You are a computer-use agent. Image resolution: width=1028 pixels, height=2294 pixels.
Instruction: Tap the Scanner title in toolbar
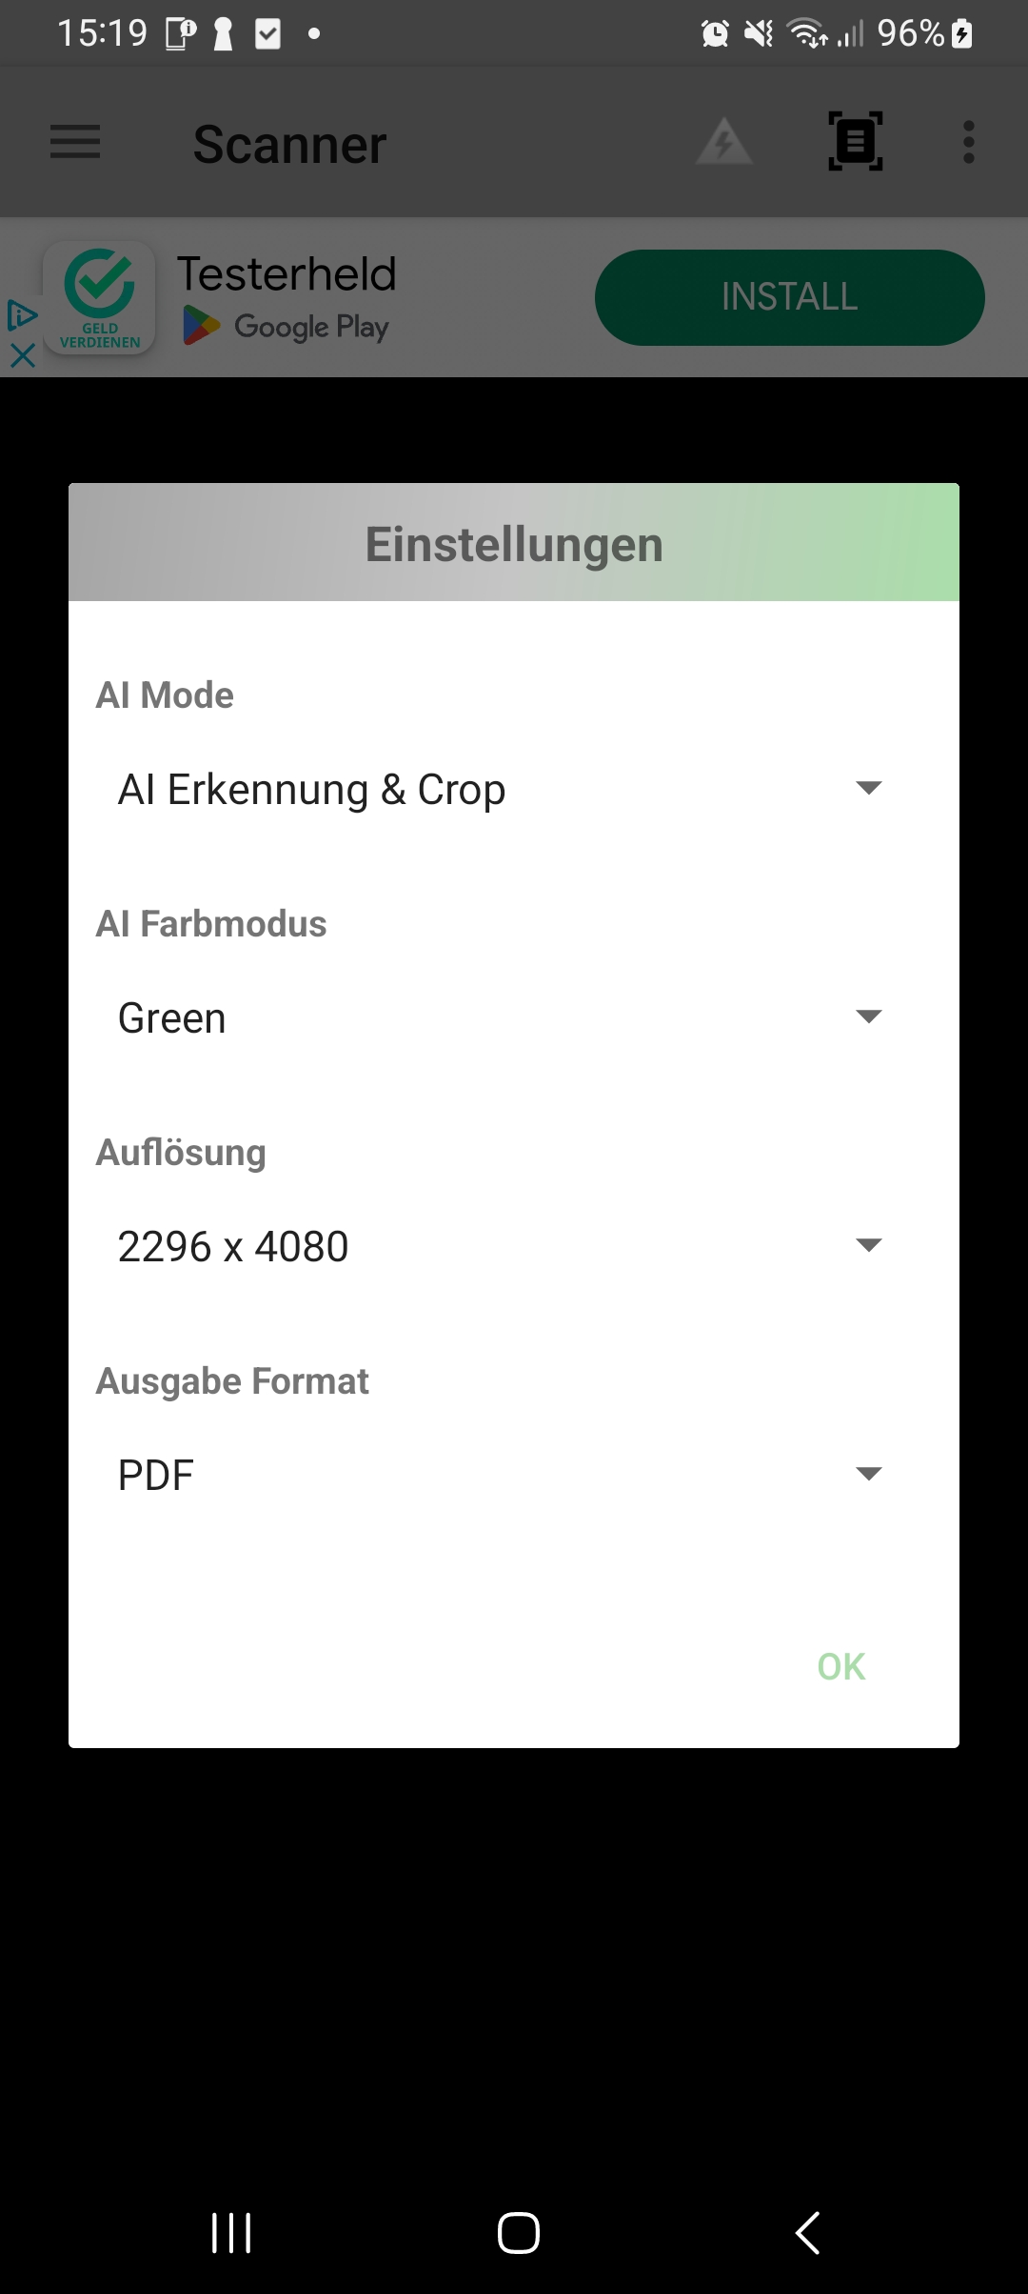tap(289, 145)
